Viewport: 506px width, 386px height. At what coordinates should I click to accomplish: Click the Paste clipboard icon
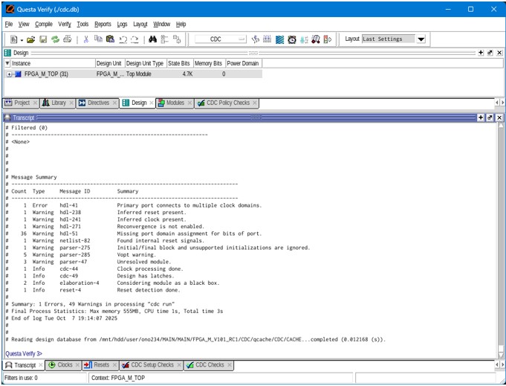pyautogui.click(x=111, y=39)
